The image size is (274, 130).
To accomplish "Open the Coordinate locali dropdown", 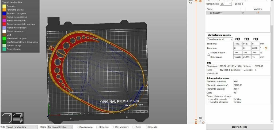I will coord(220,39).
